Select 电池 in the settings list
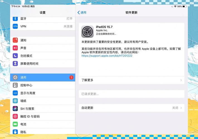This screenshot has height=139, width=198. 43,124
